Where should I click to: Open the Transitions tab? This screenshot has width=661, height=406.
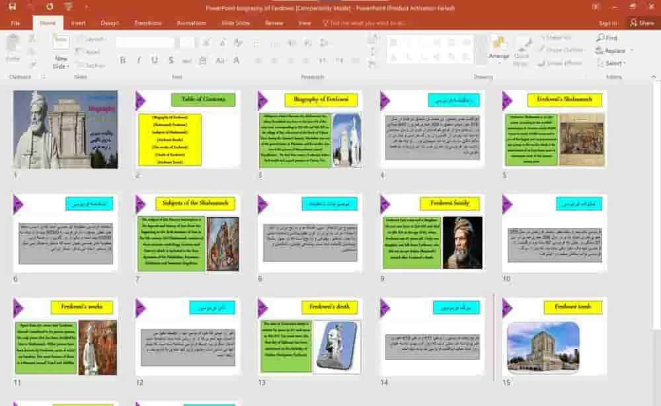point(147,22)
